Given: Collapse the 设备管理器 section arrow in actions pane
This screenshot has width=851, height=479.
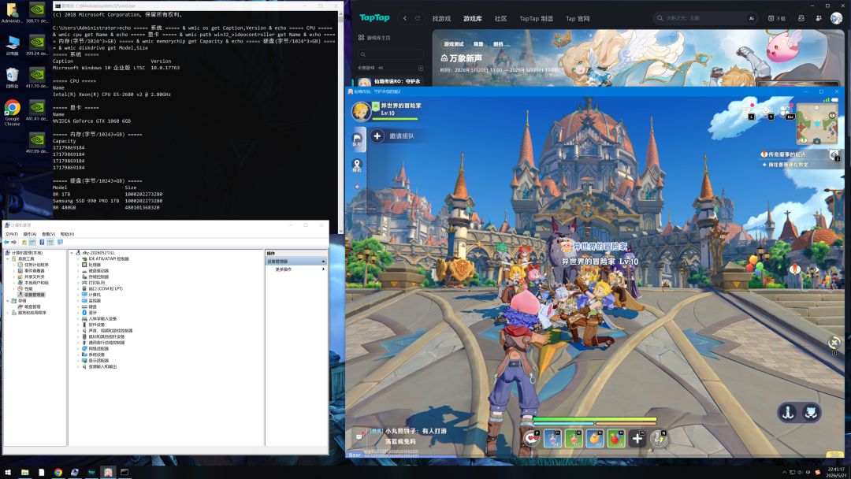Looking at the screenshot, I should click(324, 262).
